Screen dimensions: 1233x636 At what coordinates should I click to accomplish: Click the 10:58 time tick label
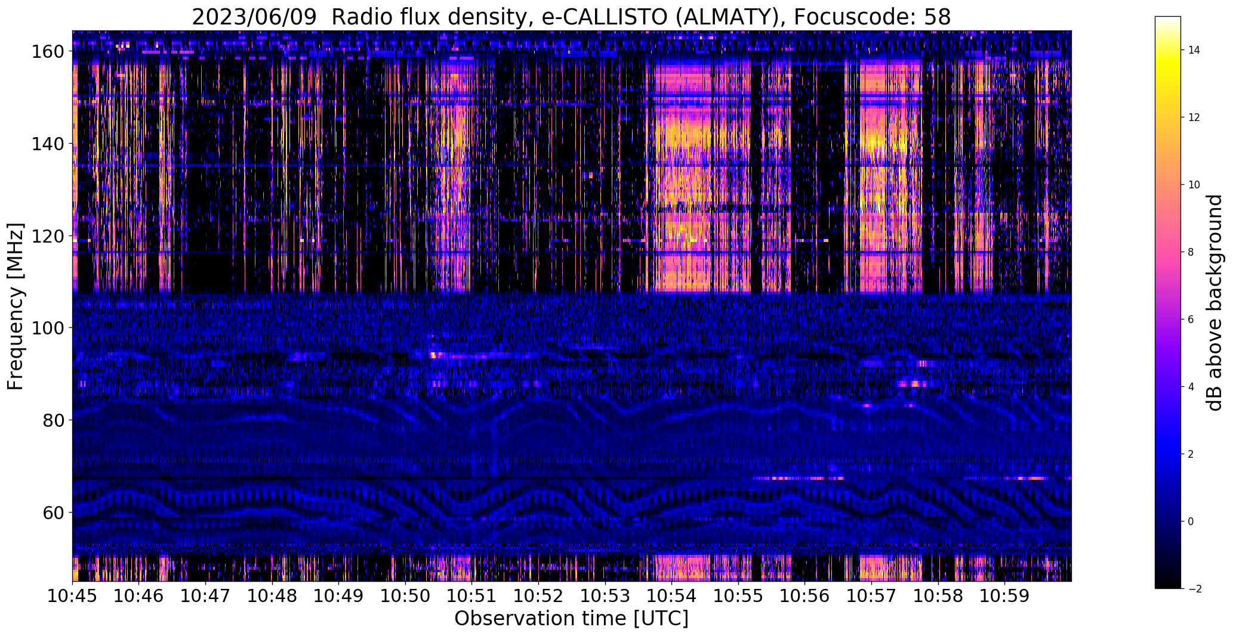[x=938, y=595]
